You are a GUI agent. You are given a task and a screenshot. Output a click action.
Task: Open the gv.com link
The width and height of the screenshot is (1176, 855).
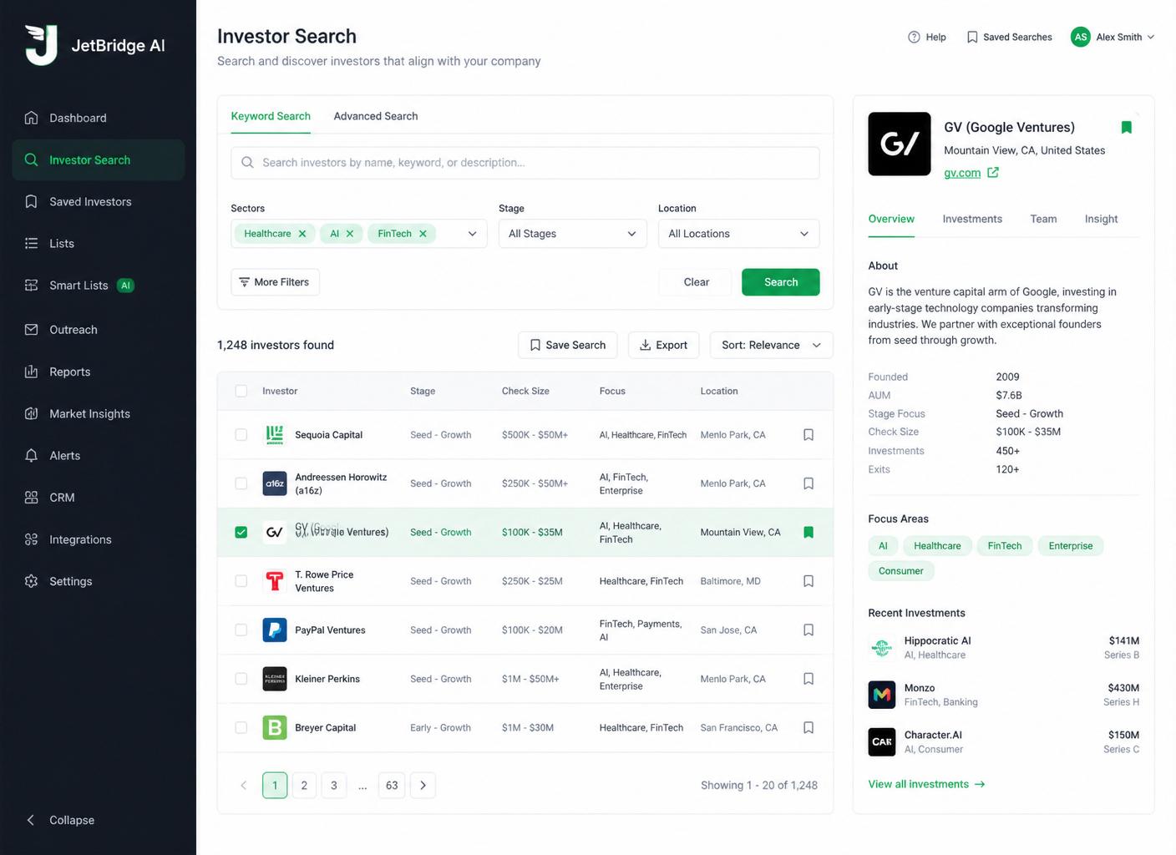point(971,173)
